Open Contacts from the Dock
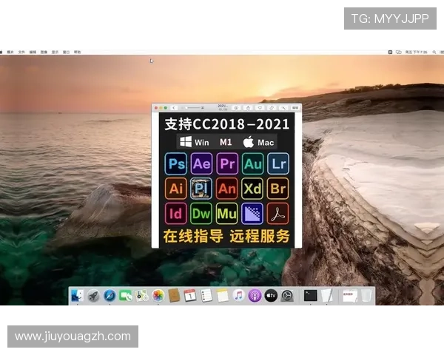444x355 pixels. (x=174, y=296)
